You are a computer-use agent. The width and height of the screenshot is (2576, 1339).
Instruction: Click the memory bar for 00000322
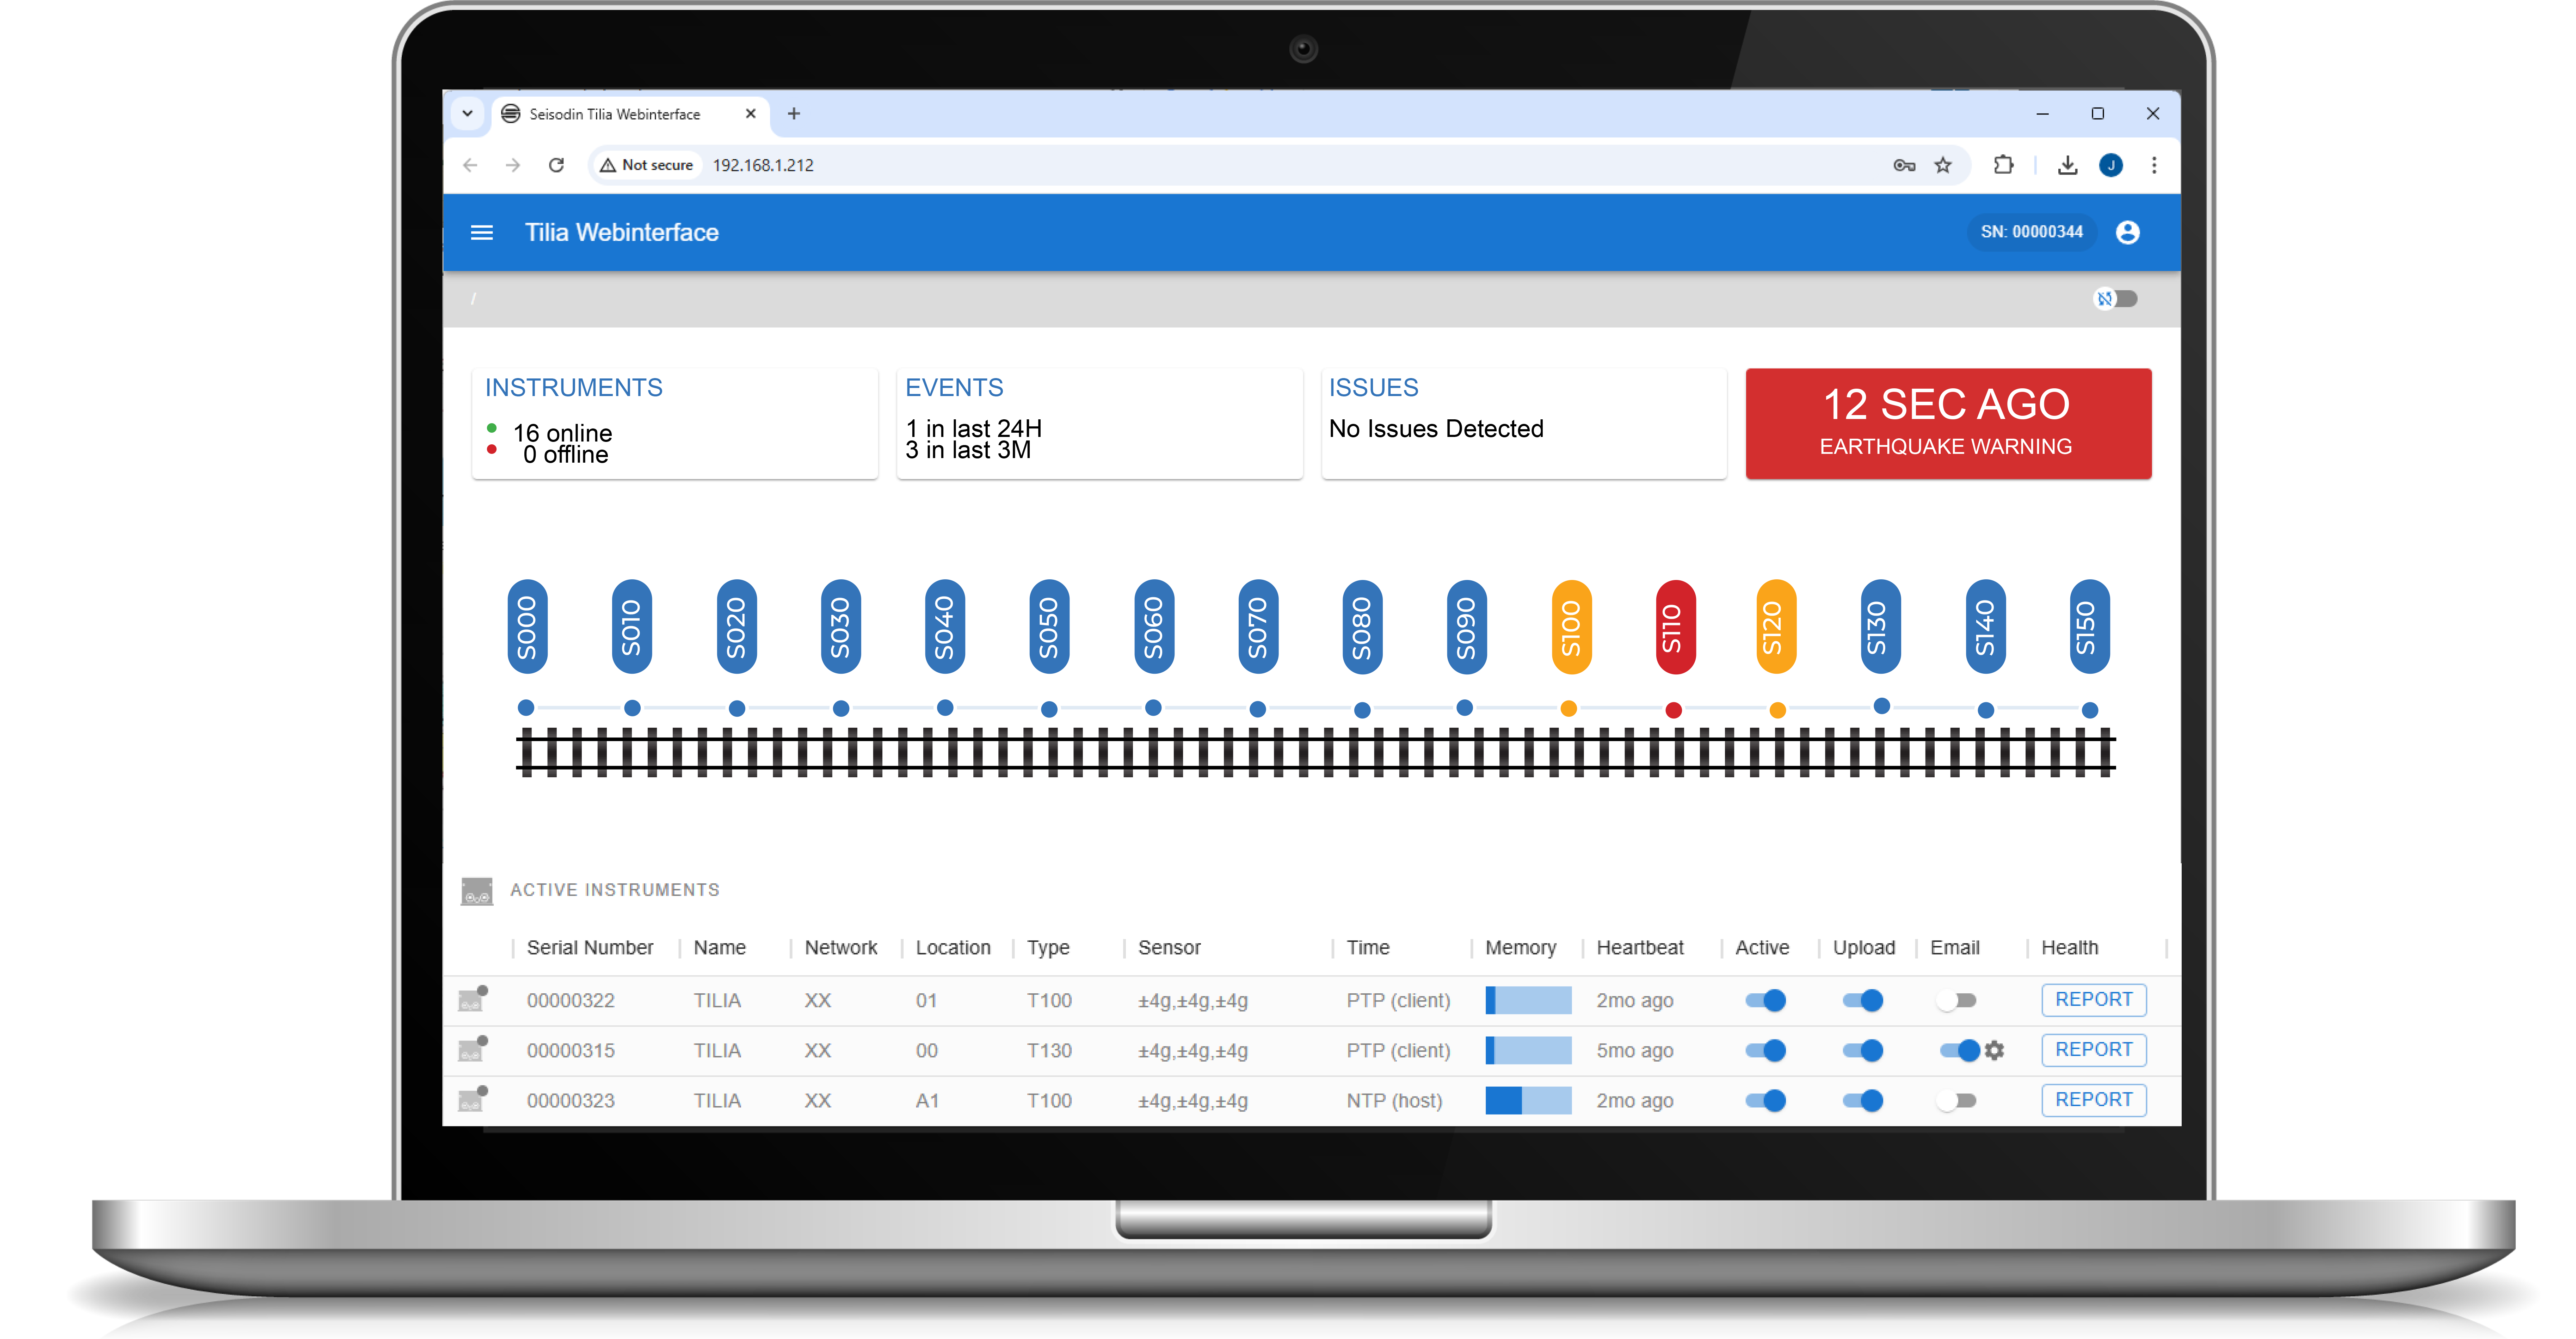point(1528,1000)
